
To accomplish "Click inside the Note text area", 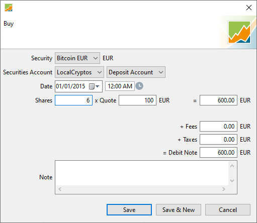I will (x=142, y=173).
